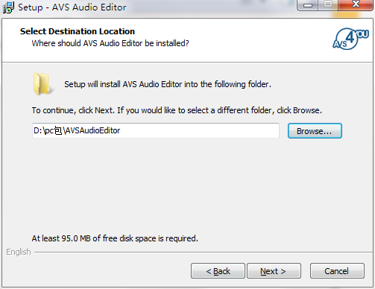Image resolution: width=375 pixels, height=289 pixels.
Task: Click the setup installer icon in title bar
Action: pyautogui.click(x=8, y=7)
